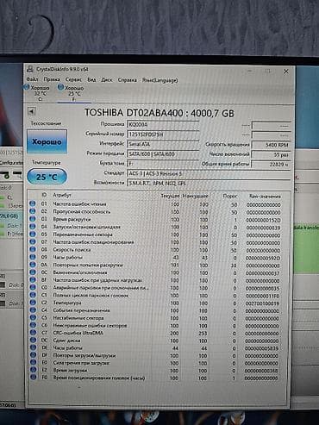The image size is (319, 425).
Task: Click the Порог column header
Action: pos(230,196)
